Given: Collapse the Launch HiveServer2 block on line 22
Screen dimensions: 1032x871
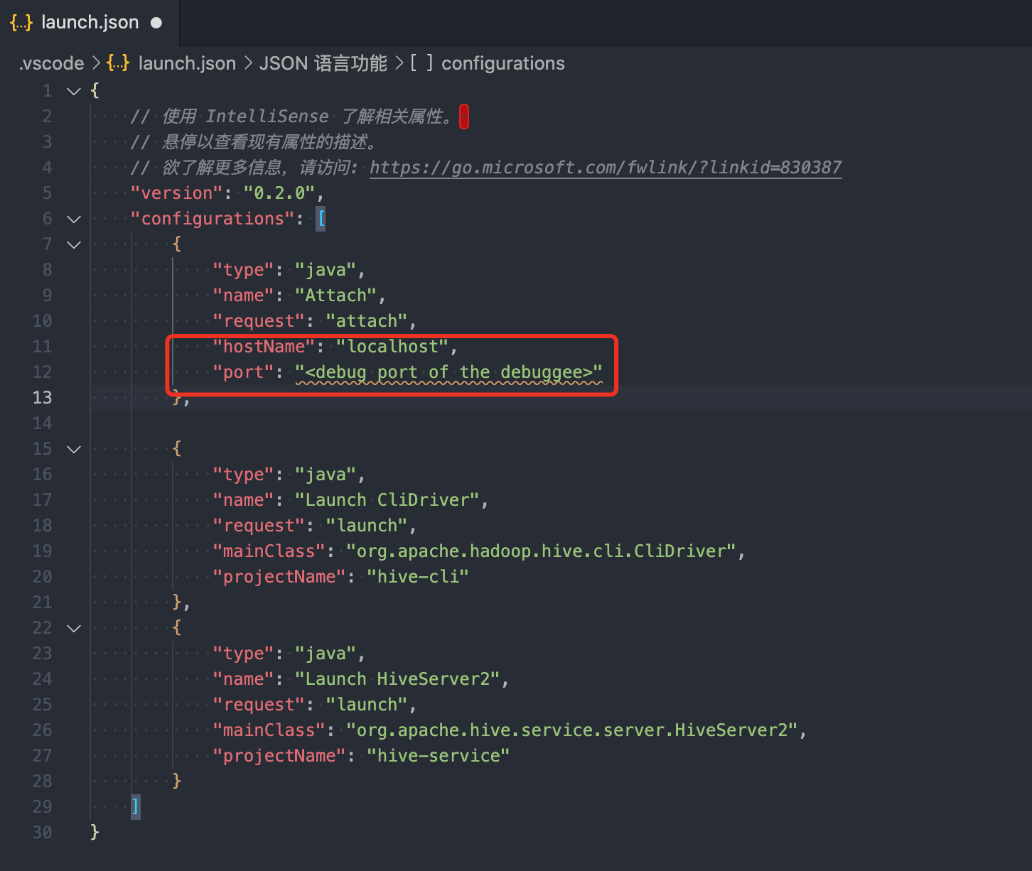Looking at the screenshot, I should (x=73, y=627).
